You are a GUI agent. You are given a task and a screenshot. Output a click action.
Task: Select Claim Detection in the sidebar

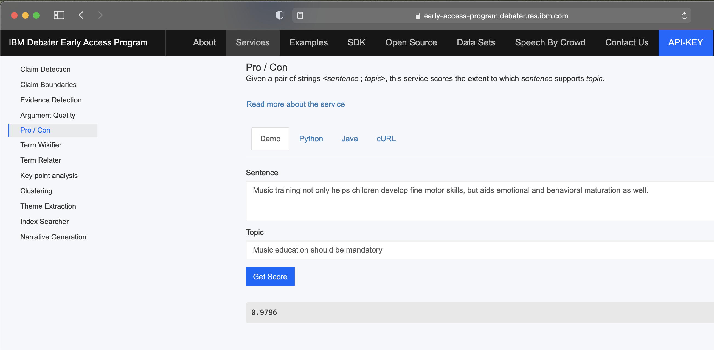[x=46, y=69]
